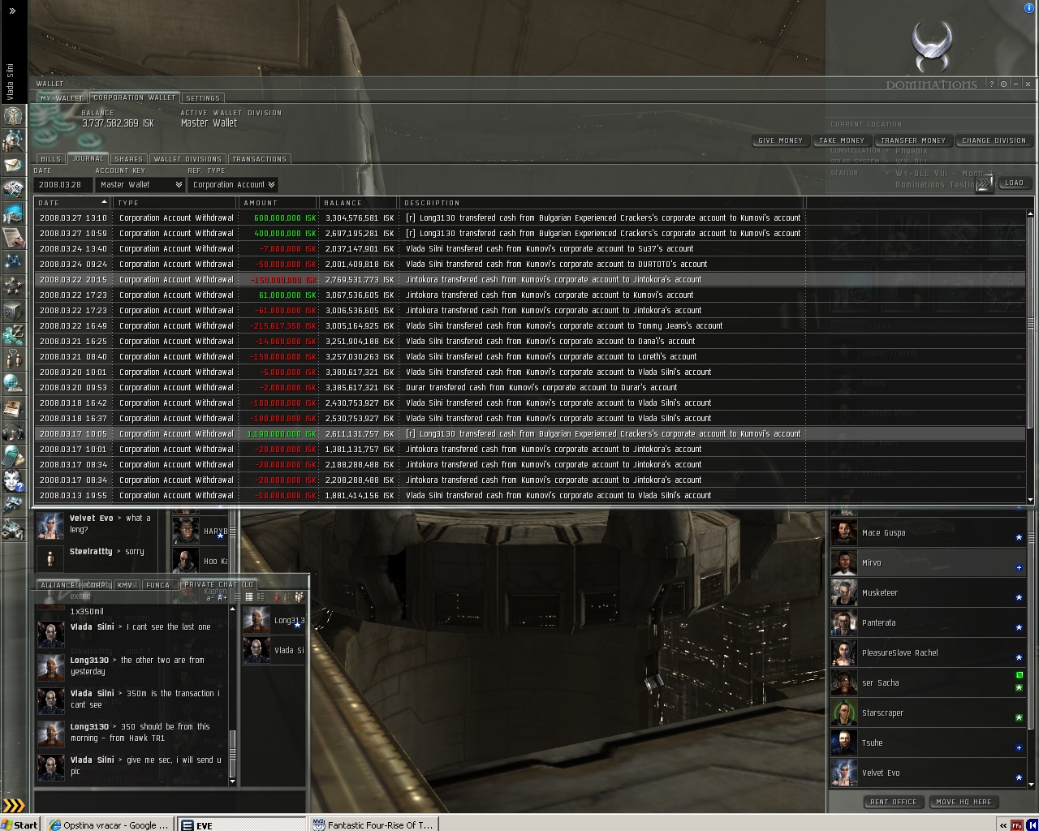
Task: Click the Take Money button
Action: pyautogui.click(x=842, y=140)
